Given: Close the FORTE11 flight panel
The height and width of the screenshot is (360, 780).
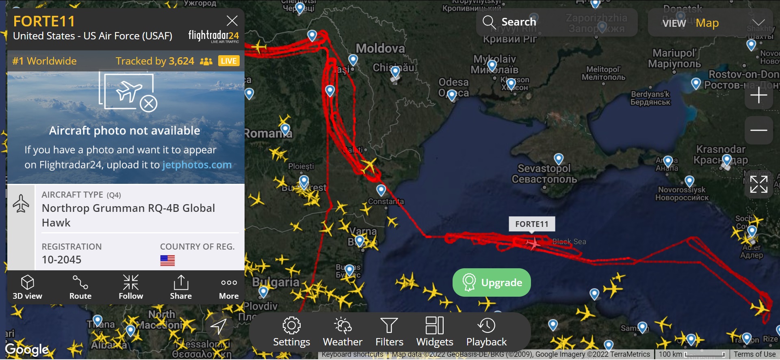Looking at the screenshot, I should (232, 21).
